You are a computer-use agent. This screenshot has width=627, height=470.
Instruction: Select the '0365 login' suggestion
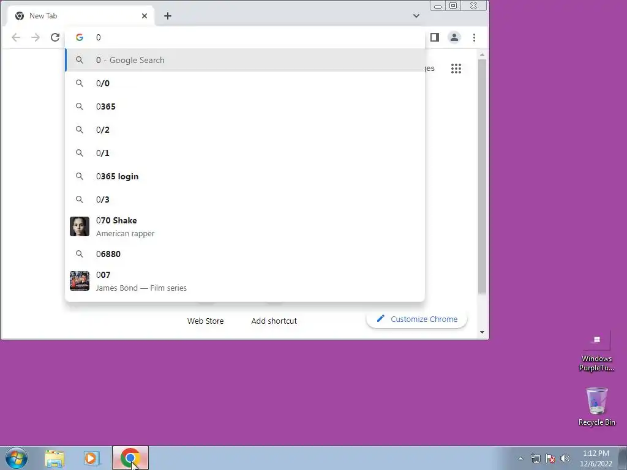245,176
